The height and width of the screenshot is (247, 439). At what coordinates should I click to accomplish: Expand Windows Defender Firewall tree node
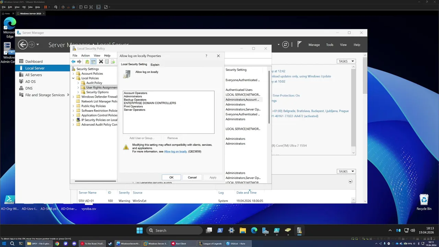click(73, 97)
